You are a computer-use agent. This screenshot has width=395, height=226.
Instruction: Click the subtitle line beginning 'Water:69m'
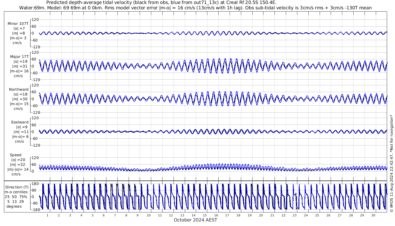(x=195, y=8)
